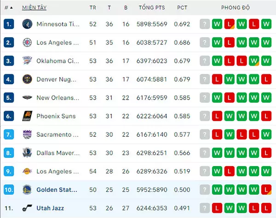This screenshot has height=218, width=276.
Task: Open Golden State Warriors team link
Action: point(57,190)
